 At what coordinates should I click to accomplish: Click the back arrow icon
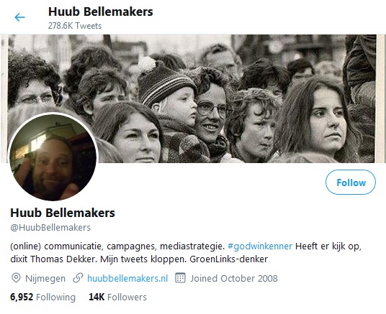click(x=19, y=17)
